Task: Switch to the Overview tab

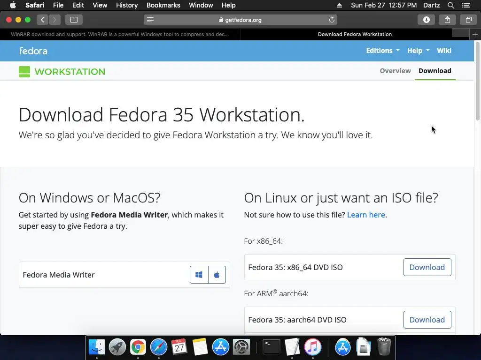Action: [395, 71]
